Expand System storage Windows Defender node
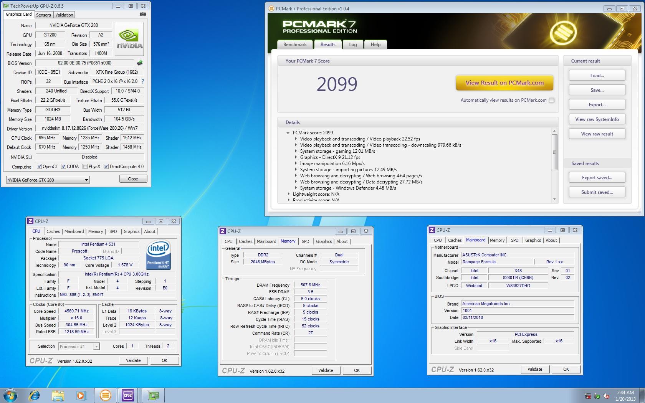This screenshot has width=645, height=403. (296, 188)
